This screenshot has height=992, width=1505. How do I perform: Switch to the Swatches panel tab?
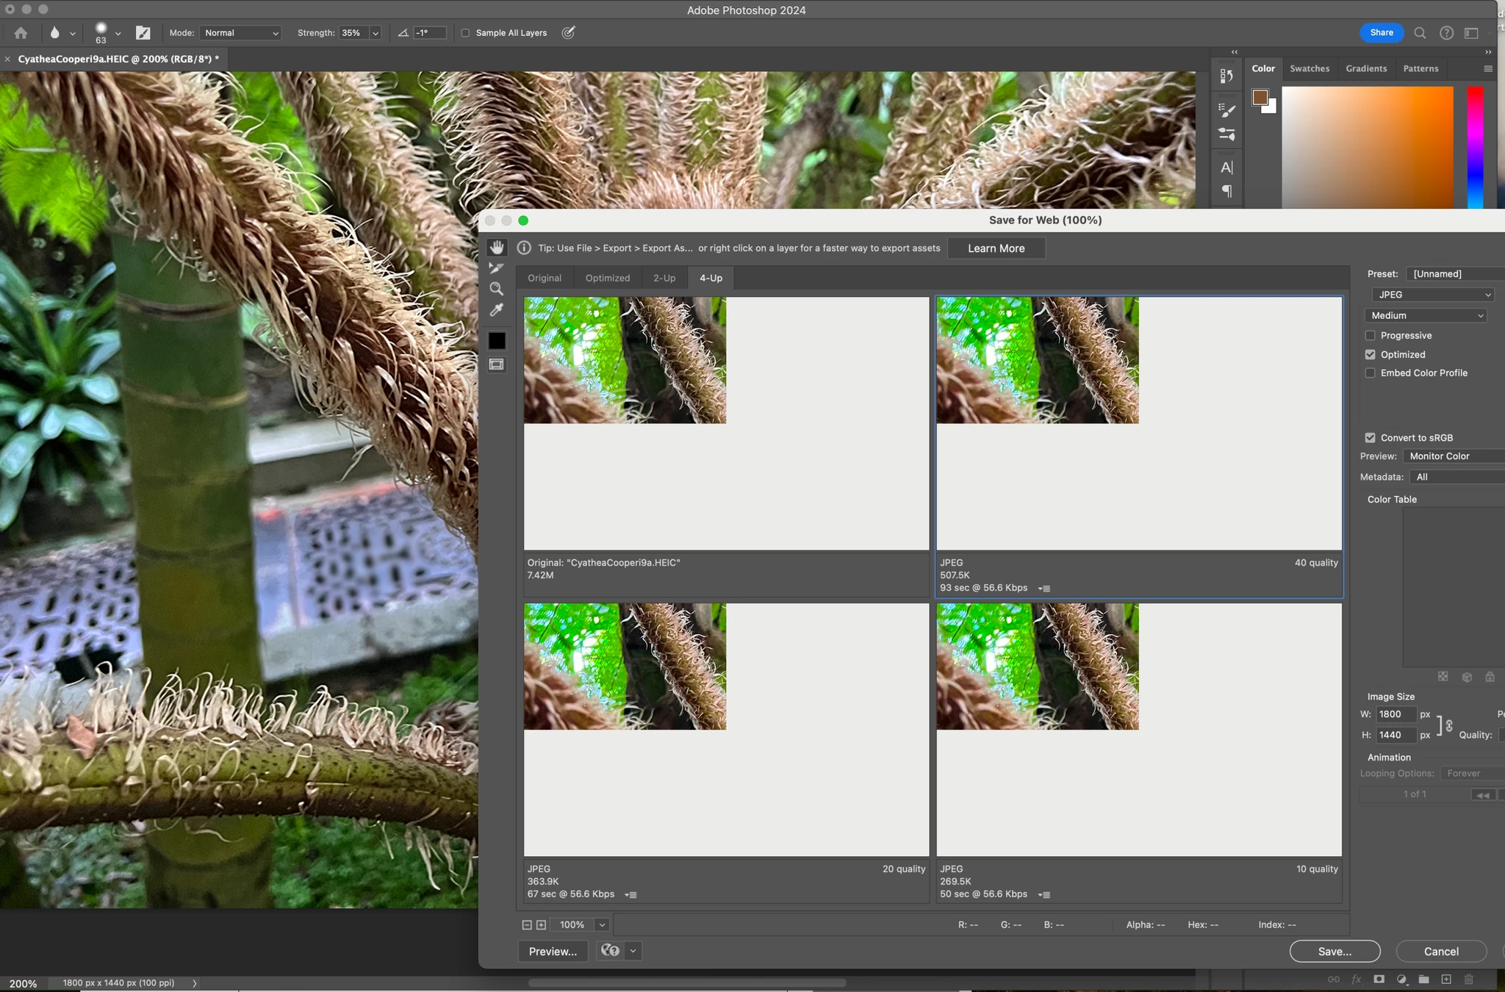point(1310,68)
